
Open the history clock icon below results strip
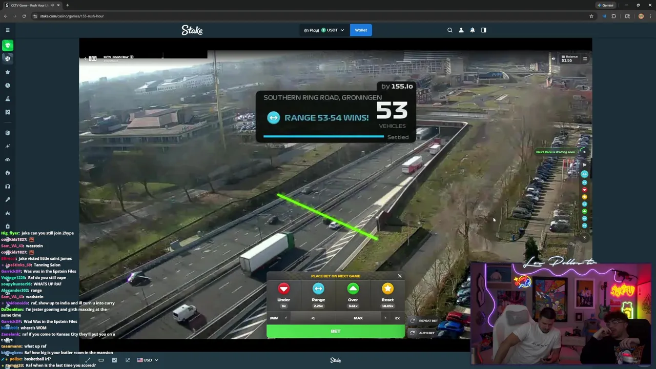tap(584, 238)
